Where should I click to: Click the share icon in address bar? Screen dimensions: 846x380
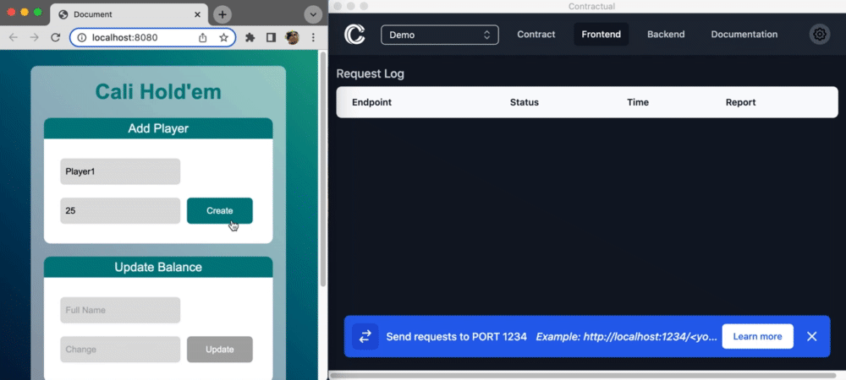(203, 38)
